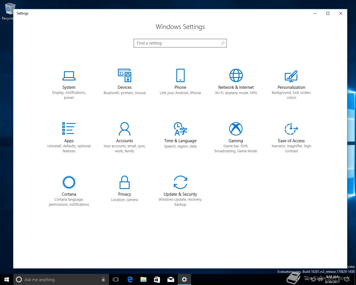Open the Cortana circle icon
The width and height of the screenshot is (356, 285).
(x=69, y=182)
